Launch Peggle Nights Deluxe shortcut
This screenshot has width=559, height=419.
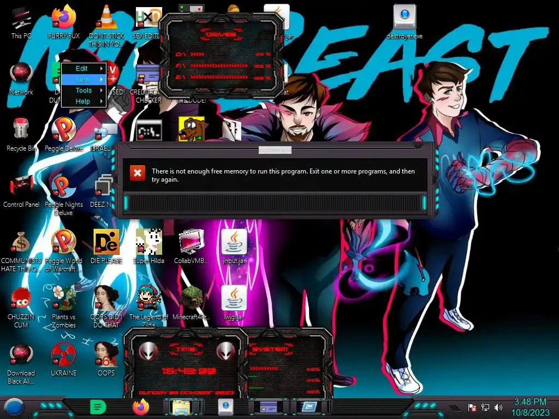63,195
